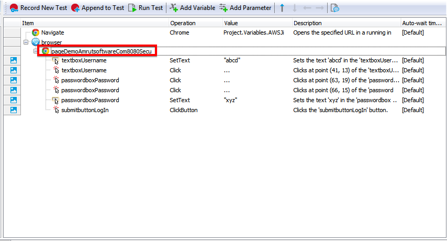Click the Add Parameter button

click(x=245, y=8)
